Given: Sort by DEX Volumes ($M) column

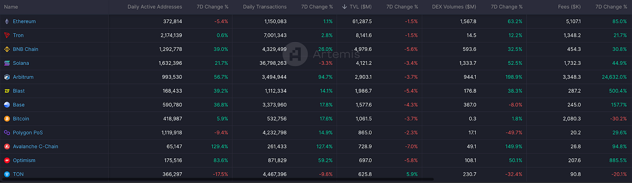Looking at the screenshot, I should tap(454, 7).
